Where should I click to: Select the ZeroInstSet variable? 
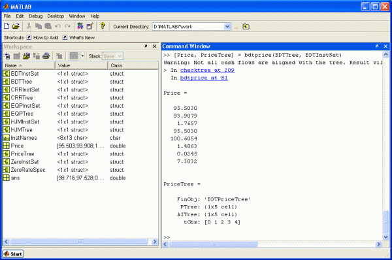(80, 162)
